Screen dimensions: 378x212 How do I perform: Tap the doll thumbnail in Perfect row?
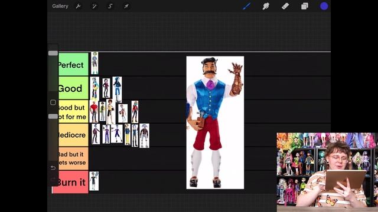tap(94, 63)
